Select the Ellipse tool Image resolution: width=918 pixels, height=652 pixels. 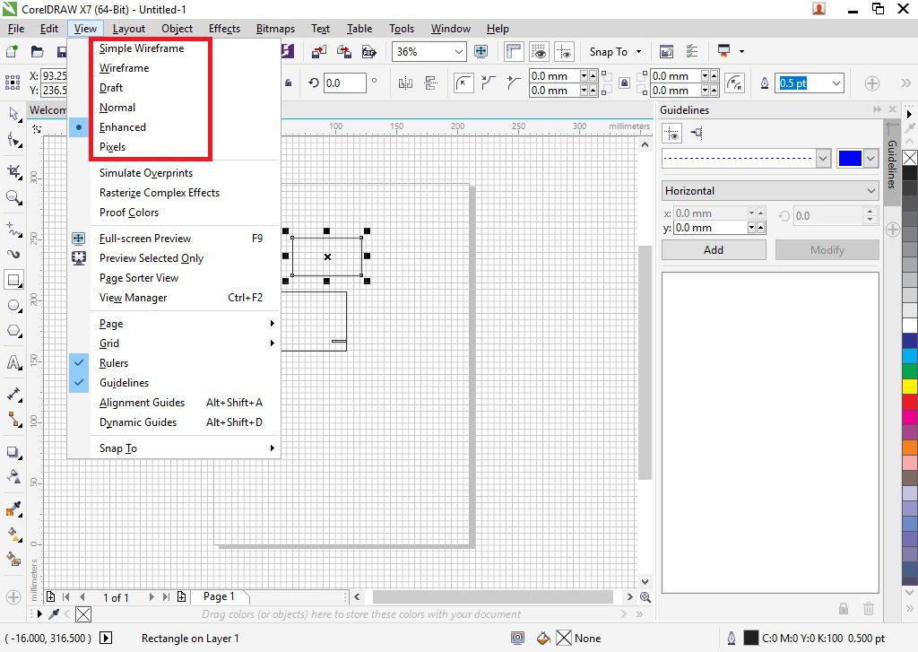(13, 305)
